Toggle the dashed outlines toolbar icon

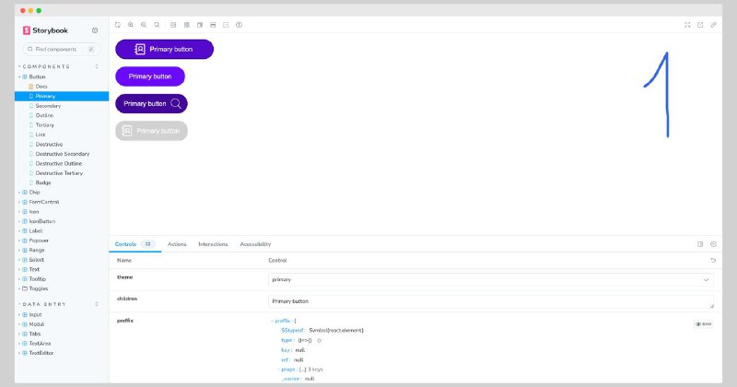click(x=226, y=25)
